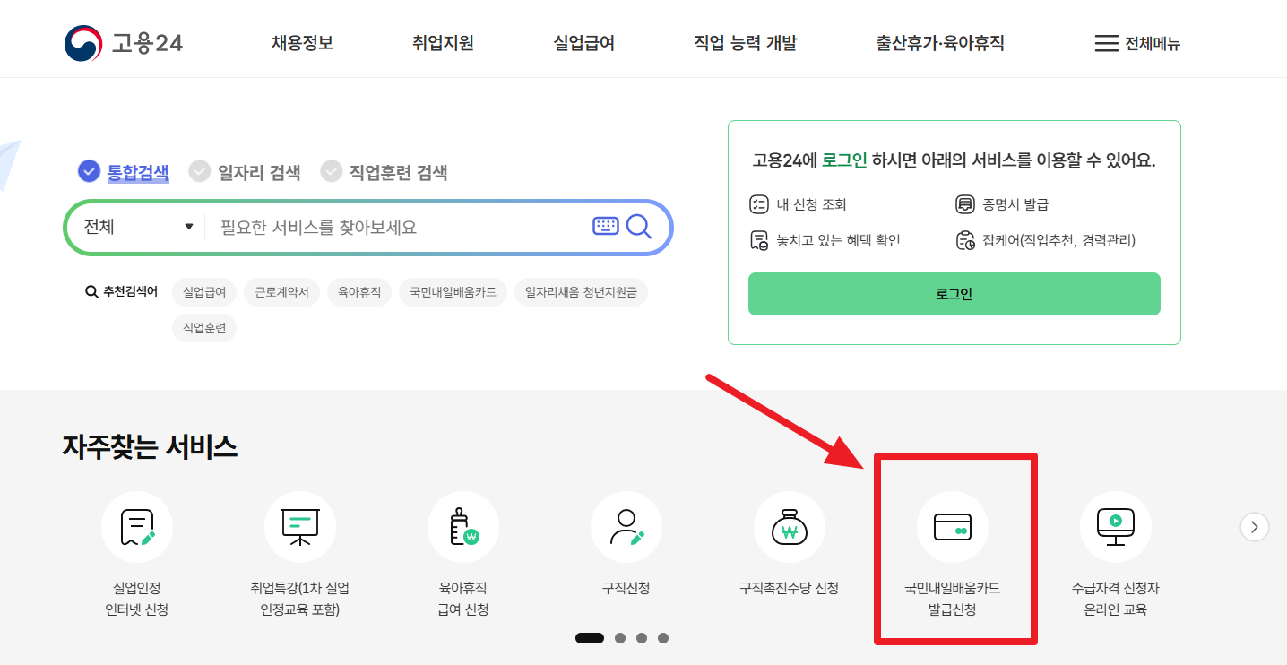Select the 일자리 검색 radio option
This screenshot has width=1287, height=665.
pos(245,171)
